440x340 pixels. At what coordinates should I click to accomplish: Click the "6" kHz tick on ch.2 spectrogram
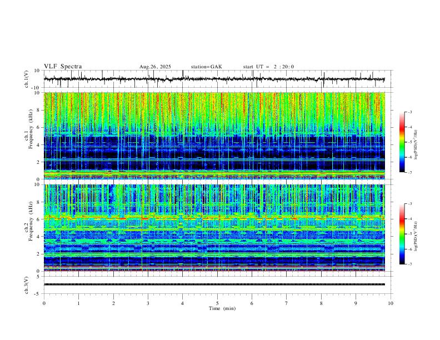click(39, 219)
